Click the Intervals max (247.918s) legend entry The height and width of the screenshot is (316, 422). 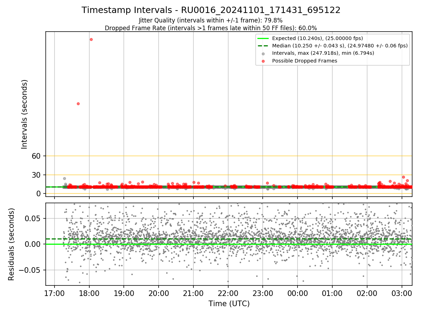[323, 53]
